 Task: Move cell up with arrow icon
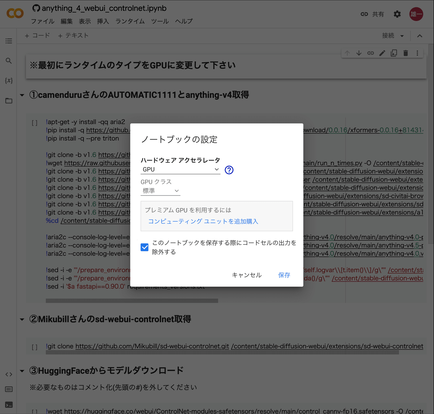[347, 53]
